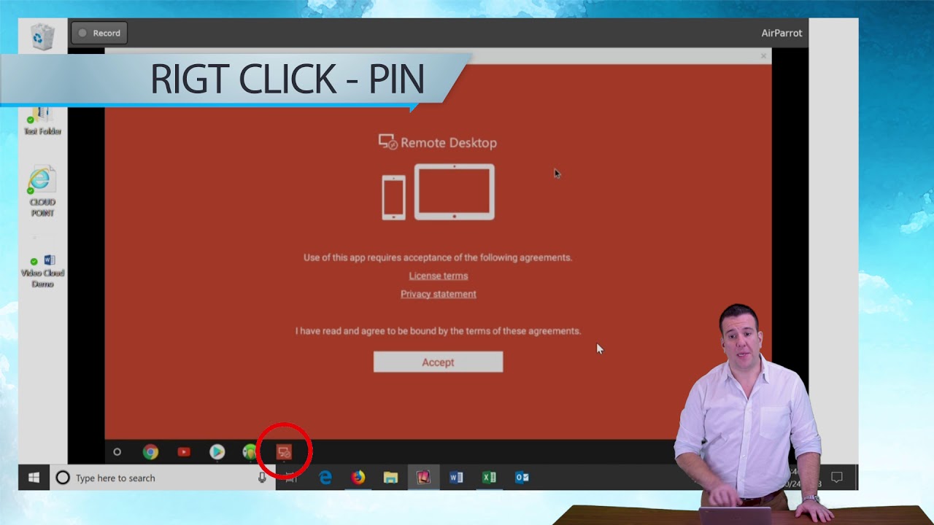Open the Test Folder desktop icon
The height and width of the screenshot is (525, 934).
(x=42, y=121)
